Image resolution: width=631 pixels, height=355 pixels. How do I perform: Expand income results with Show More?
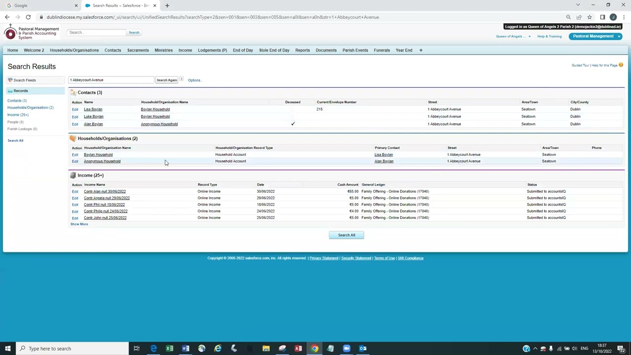pos(79,224)
